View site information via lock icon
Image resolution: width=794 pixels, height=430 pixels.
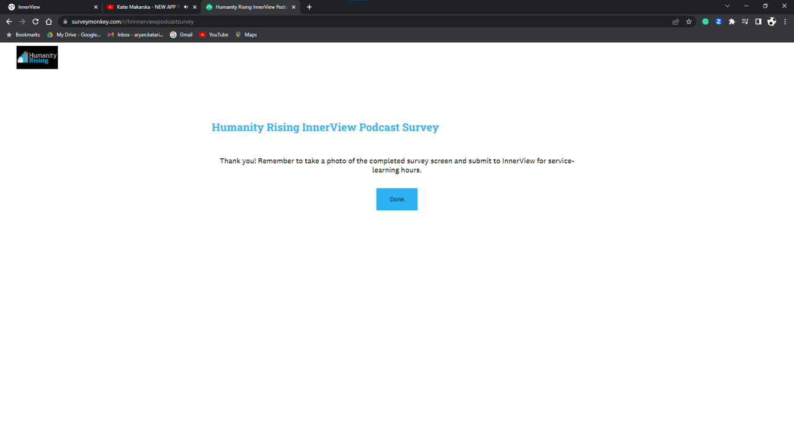pyautogui.click(x=65, y=21)
